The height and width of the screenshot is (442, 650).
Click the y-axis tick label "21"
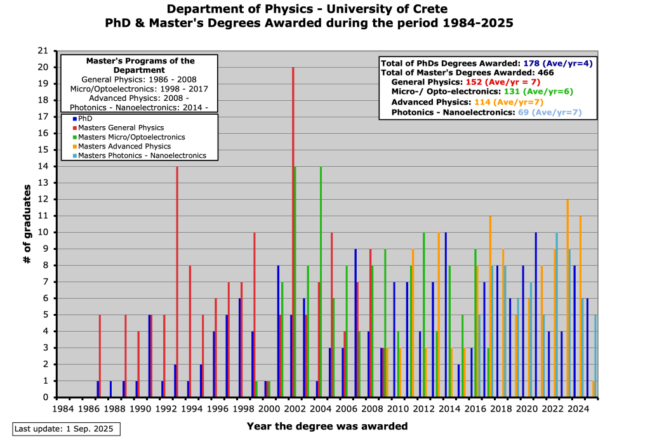43,51
